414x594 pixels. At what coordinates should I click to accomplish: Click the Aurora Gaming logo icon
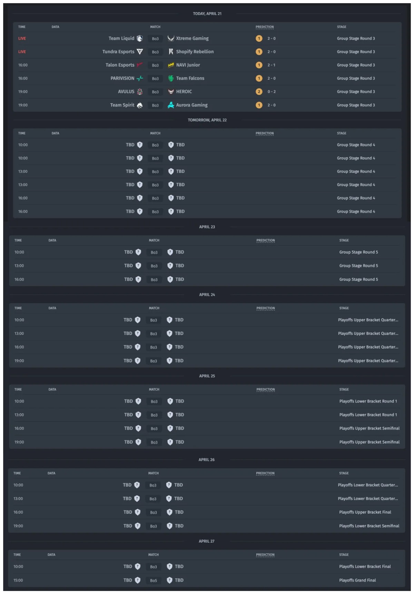tap(171, 105)
